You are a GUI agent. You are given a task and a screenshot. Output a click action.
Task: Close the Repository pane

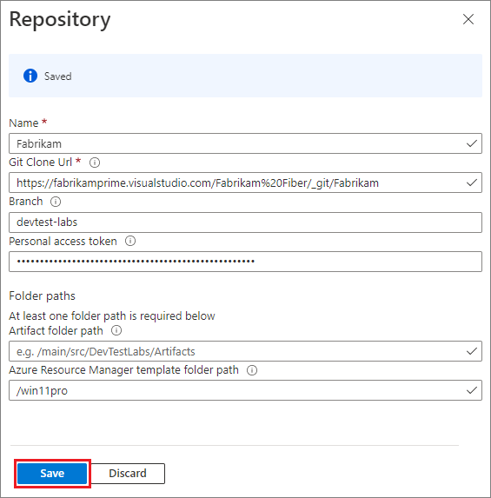(468, 19)
